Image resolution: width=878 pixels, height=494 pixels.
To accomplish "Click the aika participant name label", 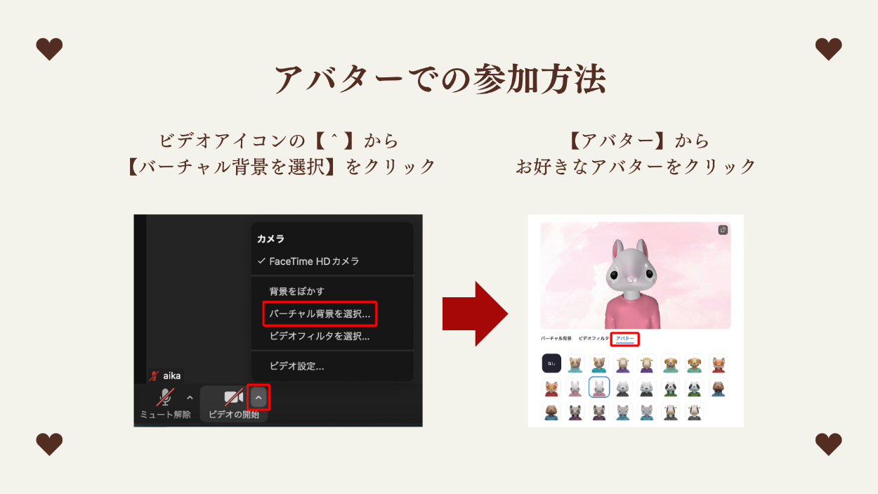I will click(x=171, y=376).
